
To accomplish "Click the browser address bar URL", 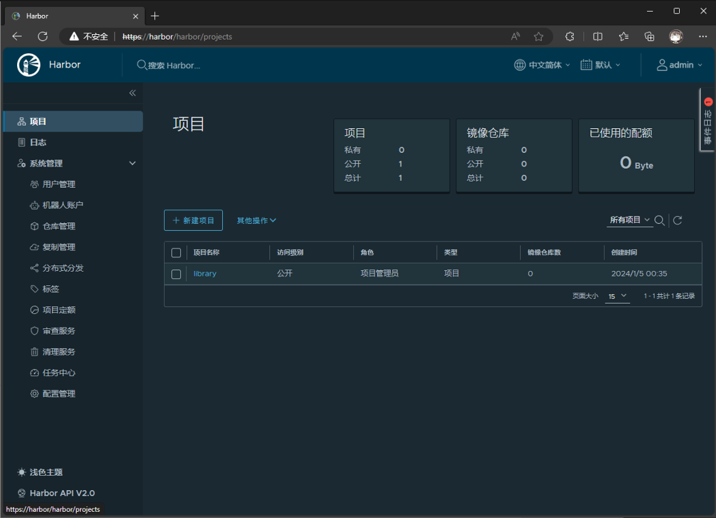I will tap(177, 36).
